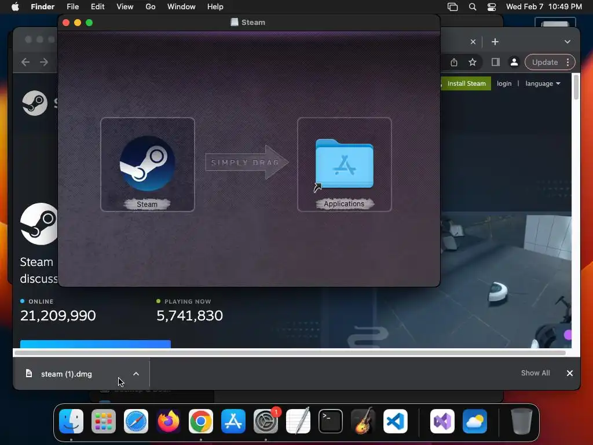Open System Settings from the dock
This screenshot has width=593, height=445.
point(266,421)
